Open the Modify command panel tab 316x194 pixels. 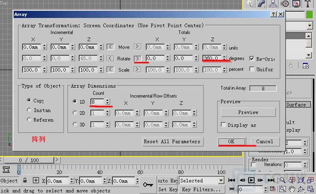pyautogui.click(x=262, y=4)
